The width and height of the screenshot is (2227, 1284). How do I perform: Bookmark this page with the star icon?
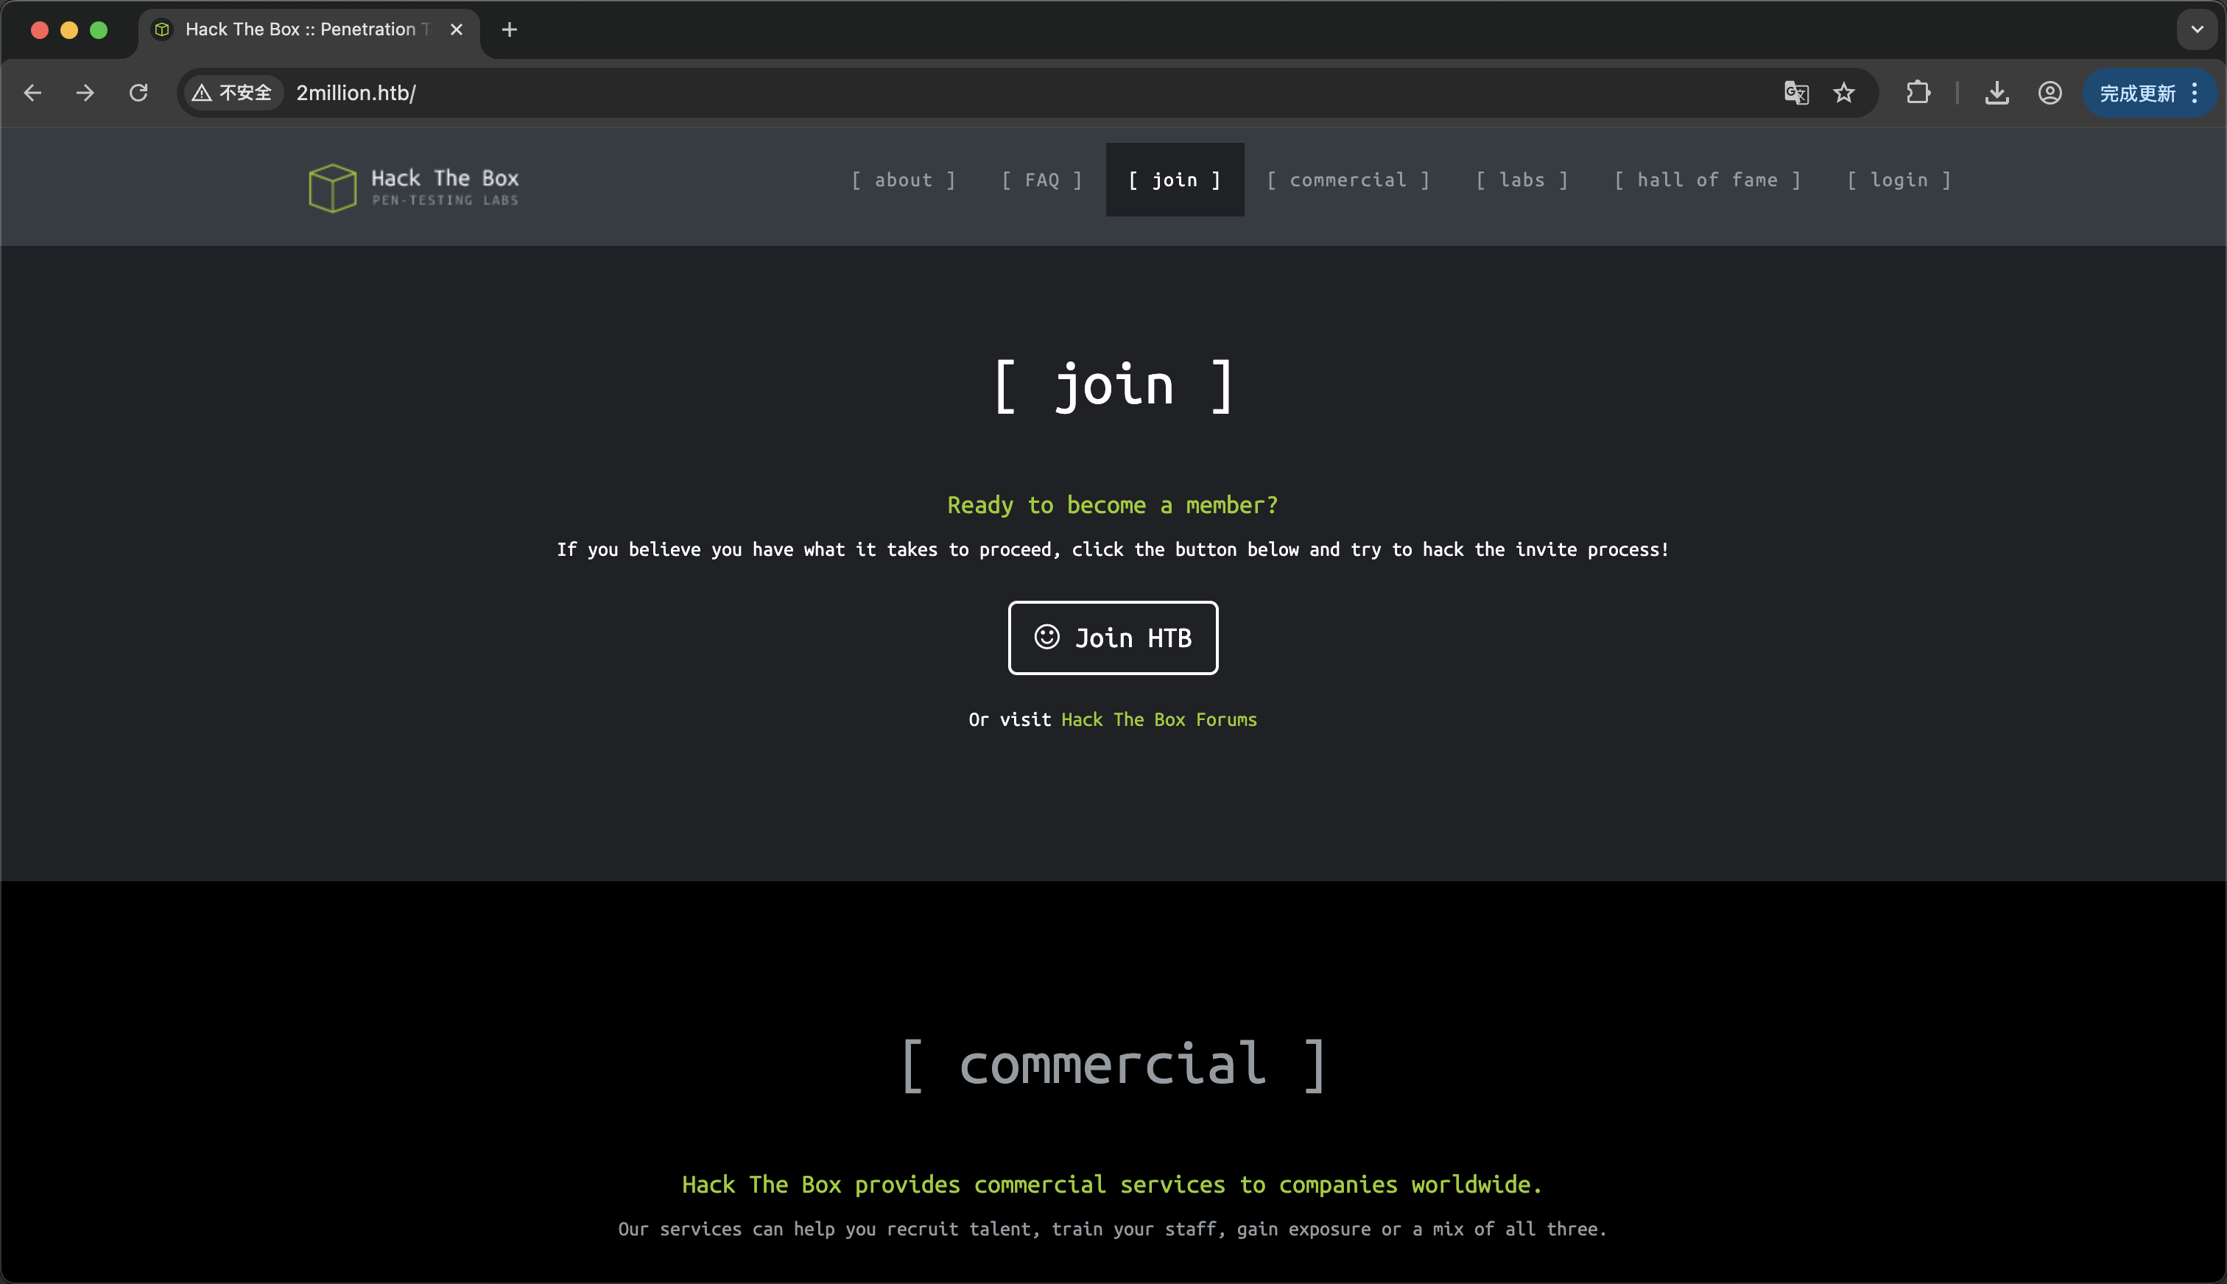(1843, 93)
